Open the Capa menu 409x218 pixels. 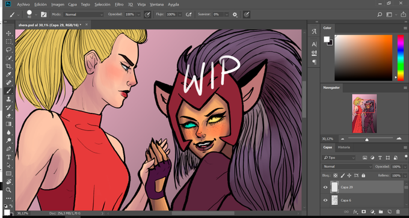[72, 4]
